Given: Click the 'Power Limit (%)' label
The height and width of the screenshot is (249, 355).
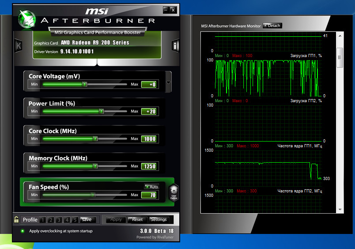Looking at the screenshot, I should pyautogui.click(x=52, y=103).
